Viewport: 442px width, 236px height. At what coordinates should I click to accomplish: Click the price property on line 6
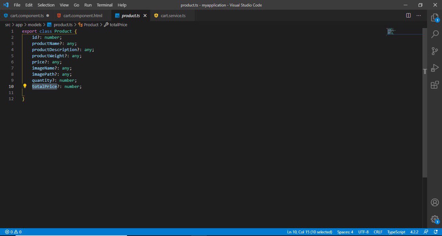coord(38,62)
